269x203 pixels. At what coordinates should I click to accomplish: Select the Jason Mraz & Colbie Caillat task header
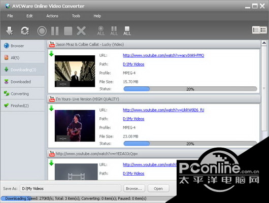click(x=154, y=45)
